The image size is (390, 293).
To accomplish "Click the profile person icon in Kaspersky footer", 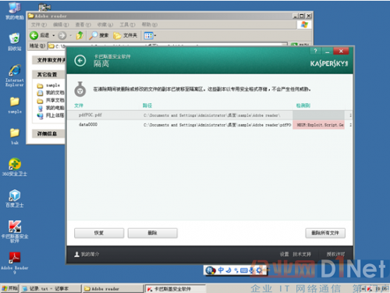I will pyautogui.click(x=76, y=254).
